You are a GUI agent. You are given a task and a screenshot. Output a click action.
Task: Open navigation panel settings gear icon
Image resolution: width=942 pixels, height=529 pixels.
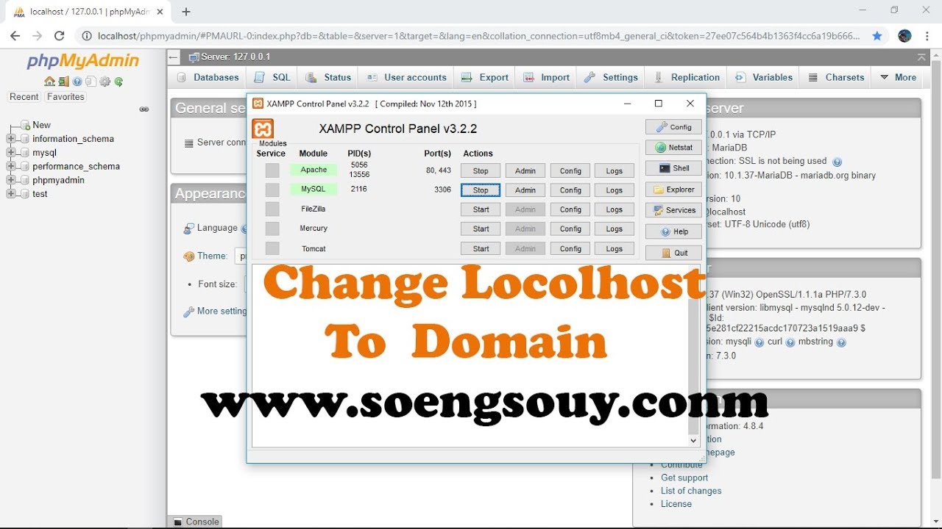(105, 82)
